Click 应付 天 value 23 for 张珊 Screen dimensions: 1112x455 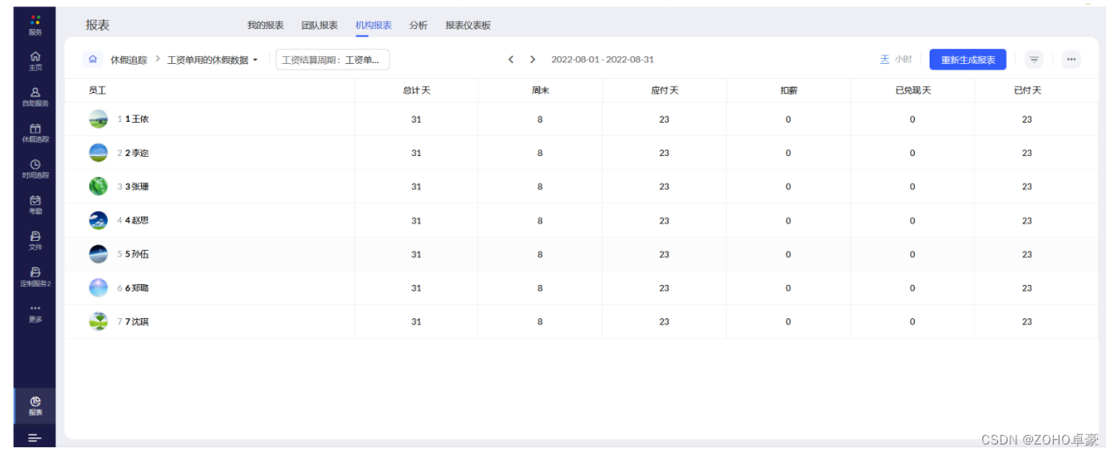pos(664,187)
